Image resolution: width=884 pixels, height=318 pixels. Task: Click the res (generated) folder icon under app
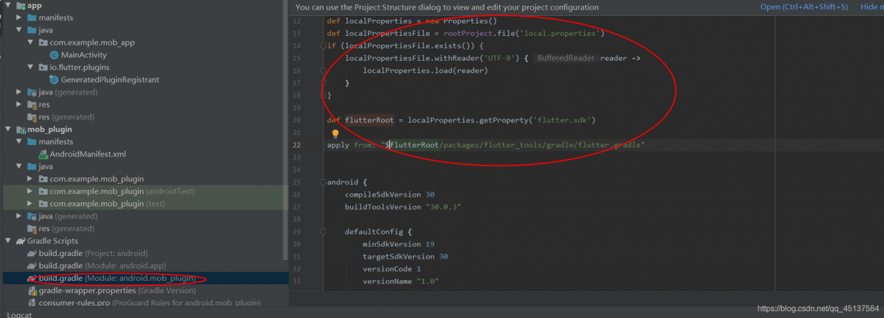32,117
